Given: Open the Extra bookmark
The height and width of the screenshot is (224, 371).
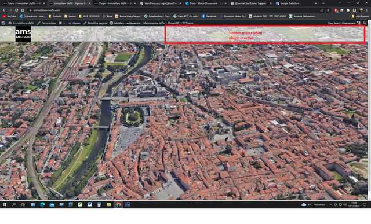Looking at the screenshot, I should [107, 16].
